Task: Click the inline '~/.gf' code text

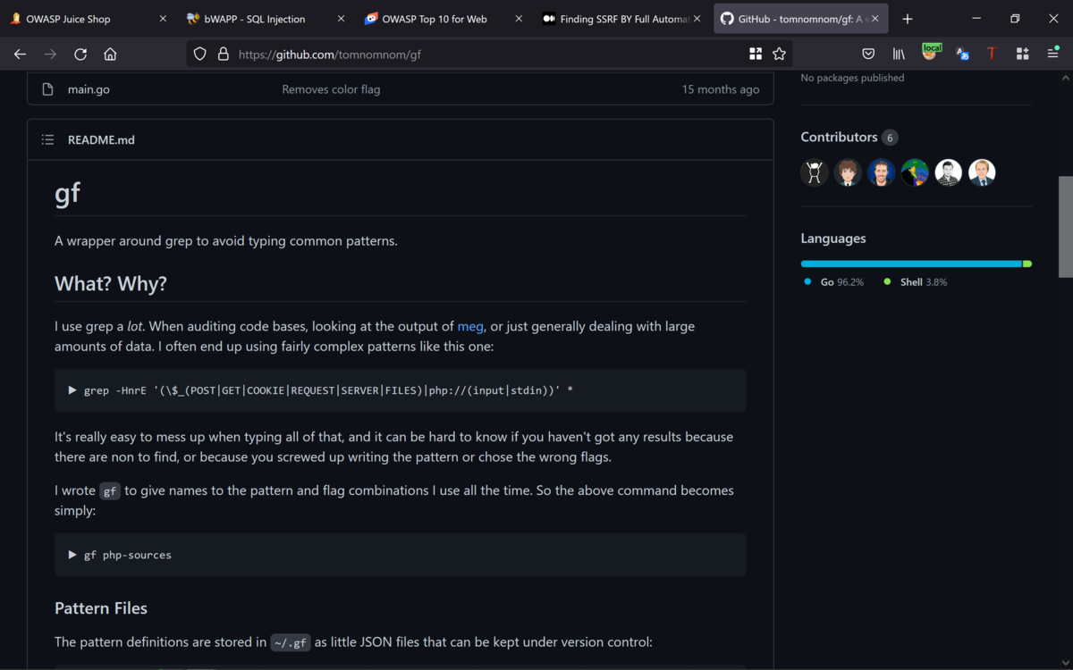Action: coord(291,642)
